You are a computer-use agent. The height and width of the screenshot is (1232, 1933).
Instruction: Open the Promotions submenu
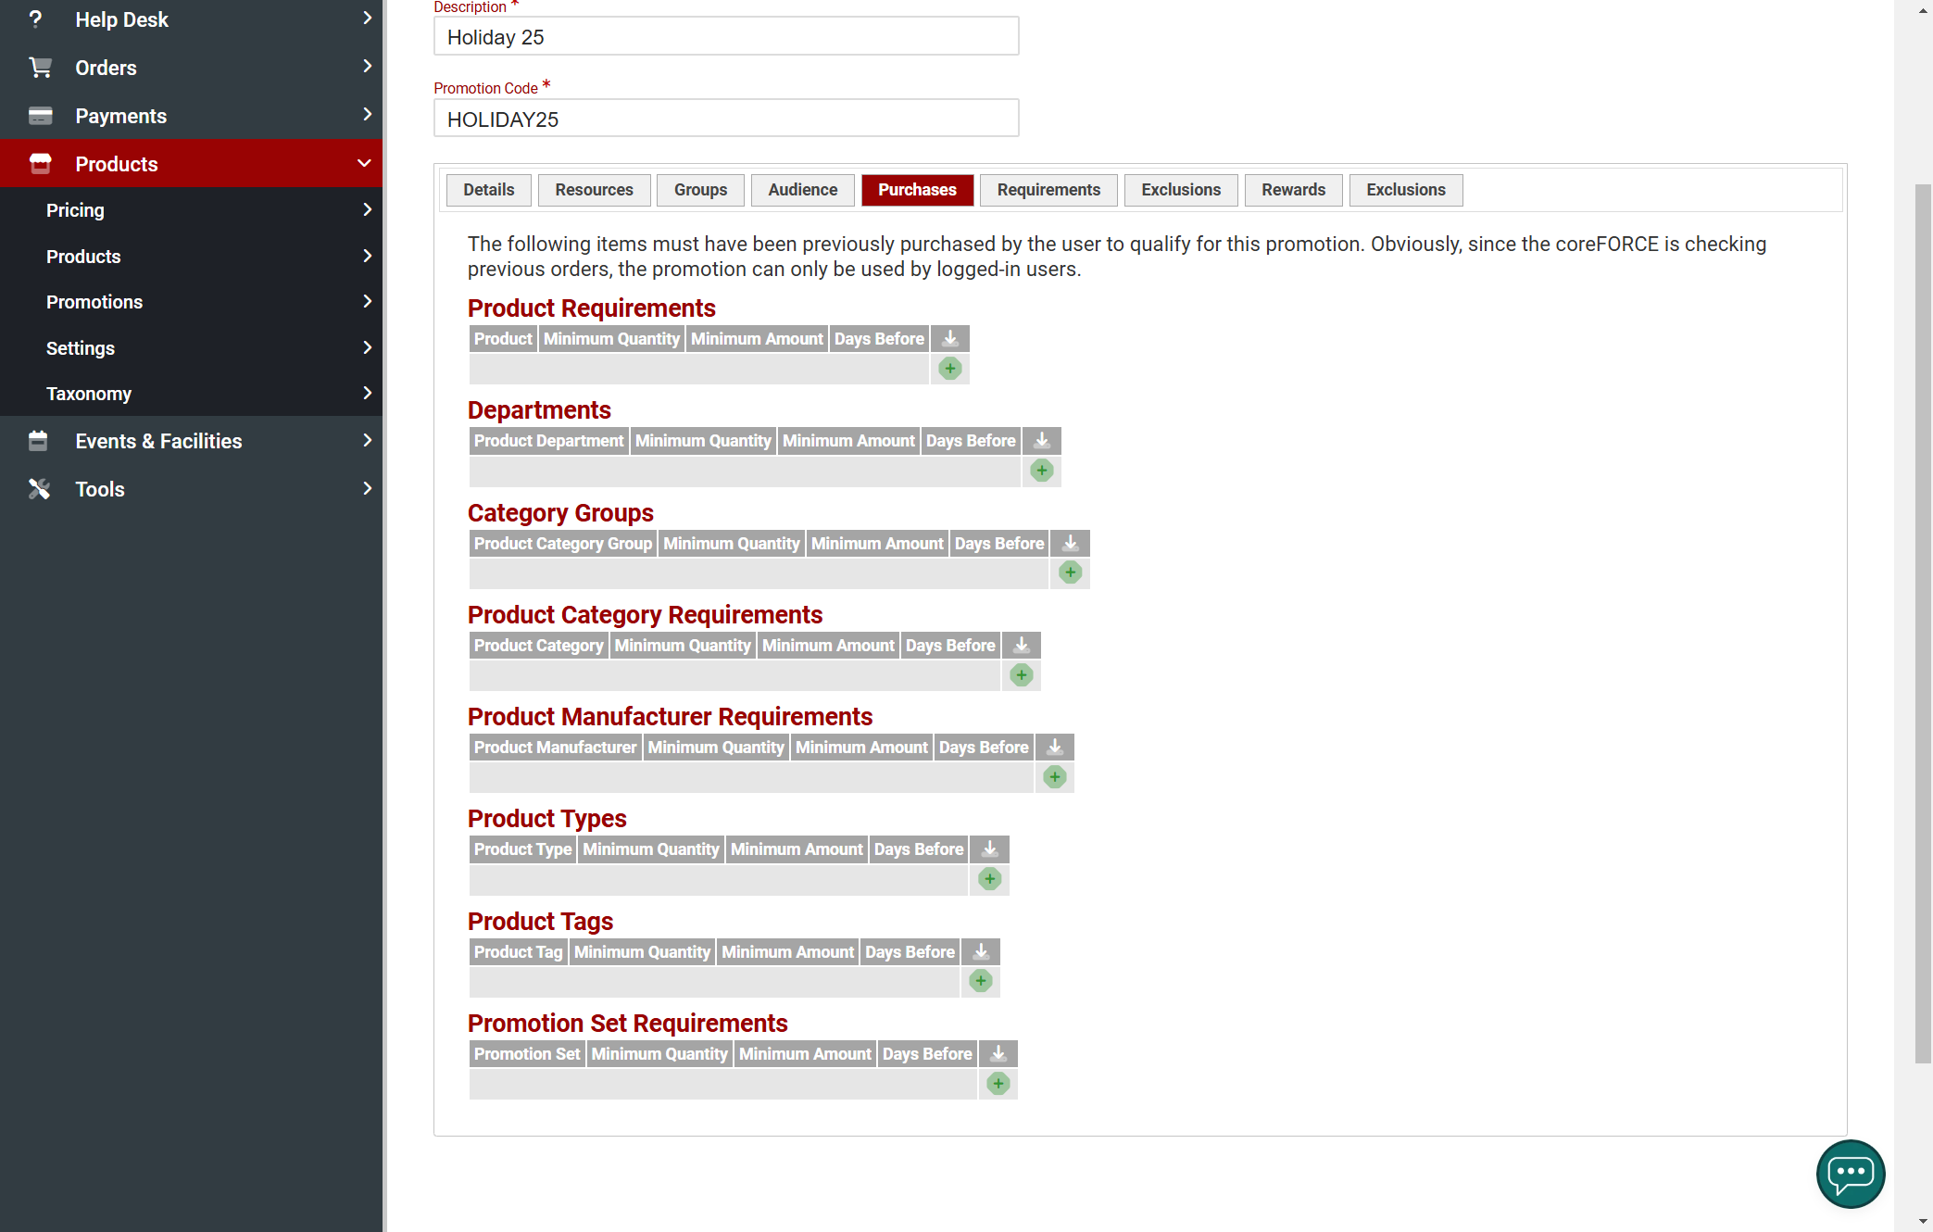tap(191, 302)
